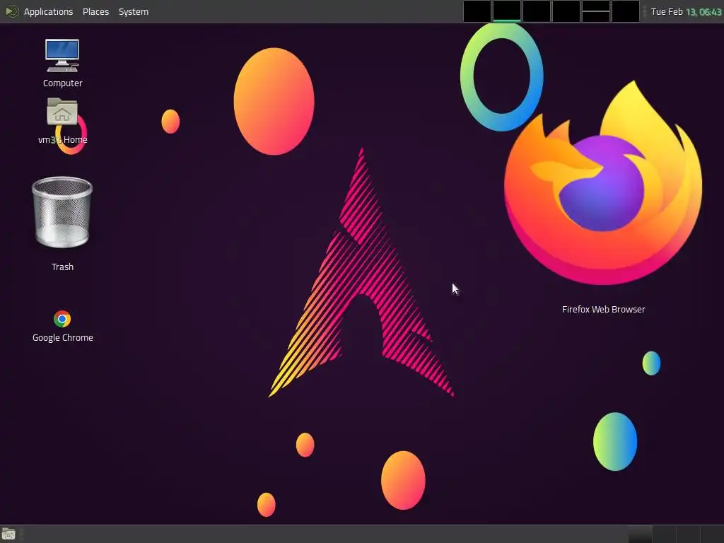The image size is (724, 543).
Task: Open the clock showing Tue Feb 13
Action: pos(686,11)
